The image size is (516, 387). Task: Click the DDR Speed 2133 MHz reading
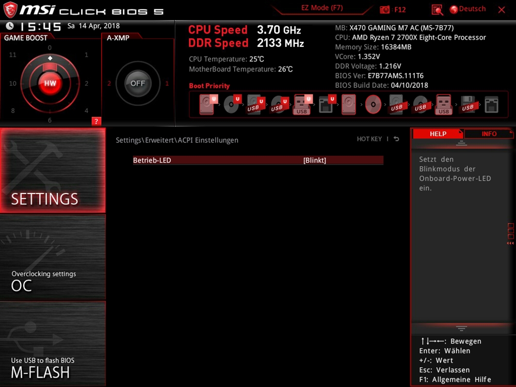pos(246,43)
